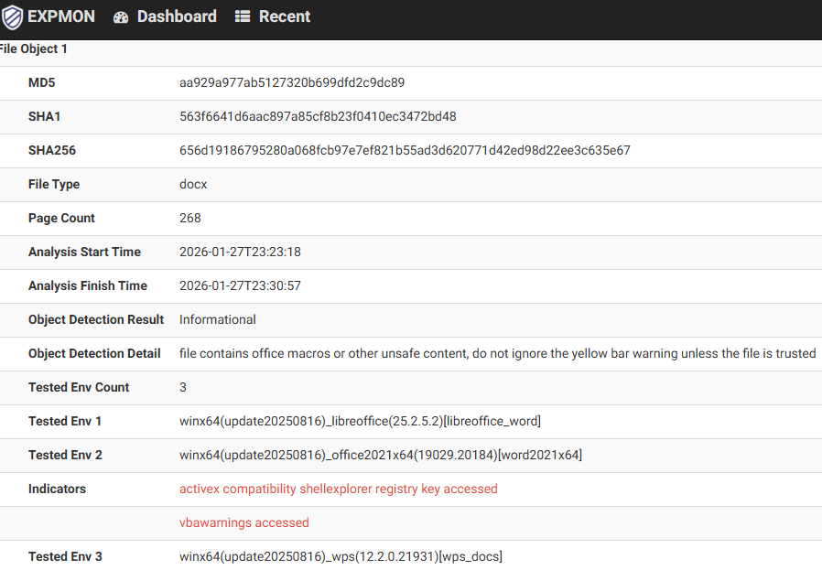
Task: Click the word2021x64 environment value
Action: point(381,456)
